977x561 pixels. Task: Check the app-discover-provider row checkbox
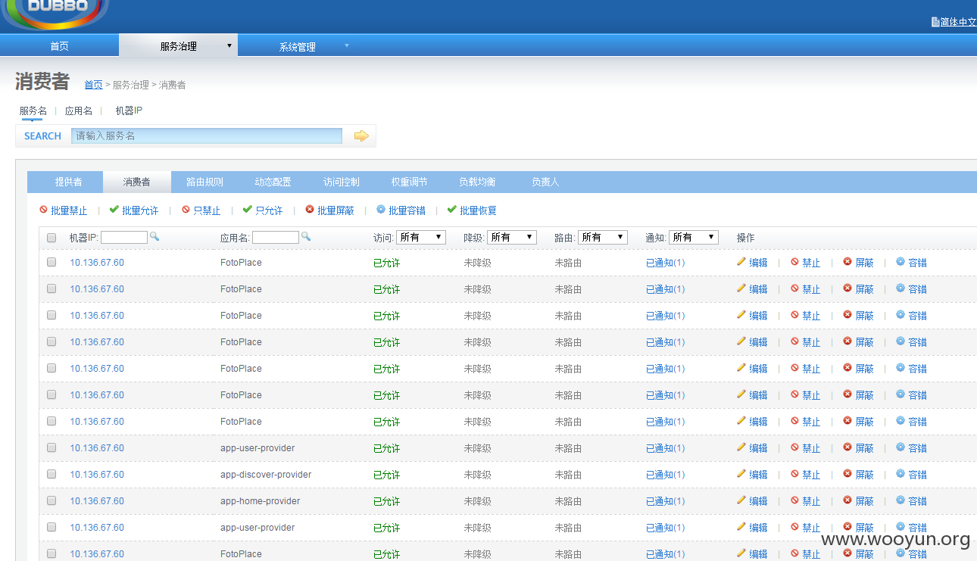(x=52, y=474)
